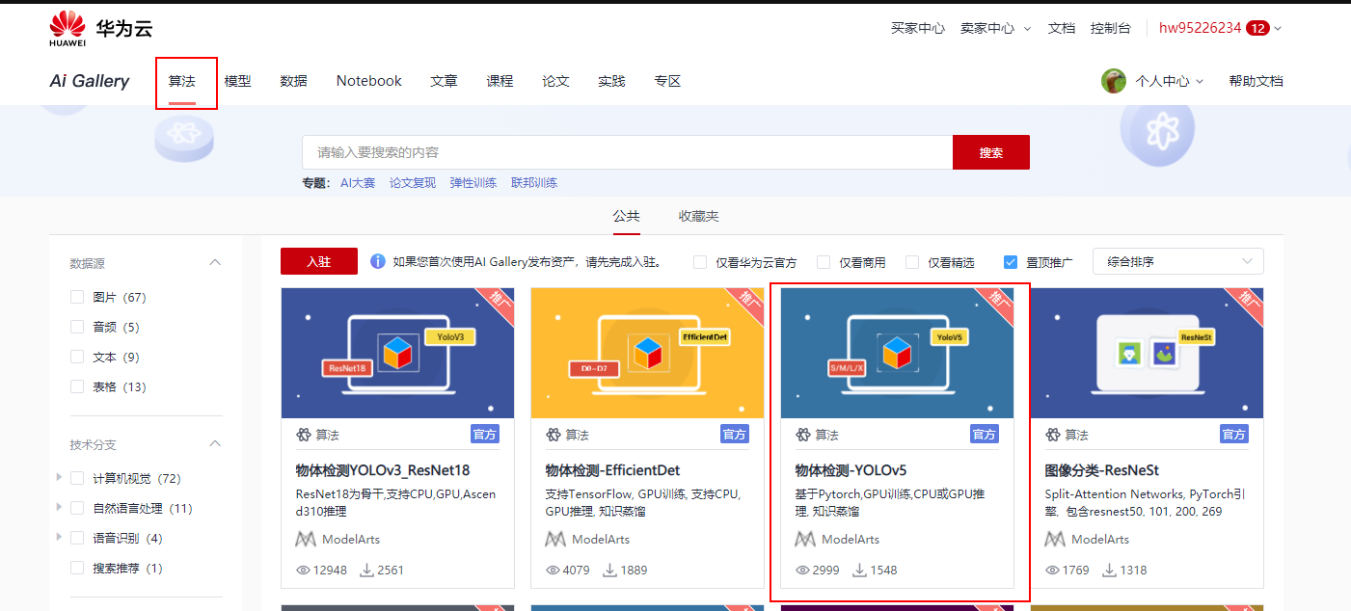Check the 搜索推荐 (1) filter
The height and width of the screenshot is (611, 1351).
click(x=77, y=568)
